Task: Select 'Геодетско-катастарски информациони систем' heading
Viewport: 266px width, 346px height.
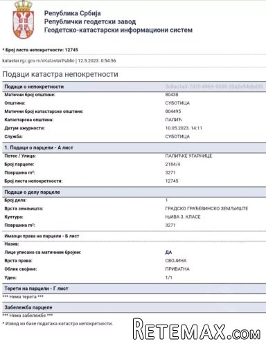Action: [118, 30]
